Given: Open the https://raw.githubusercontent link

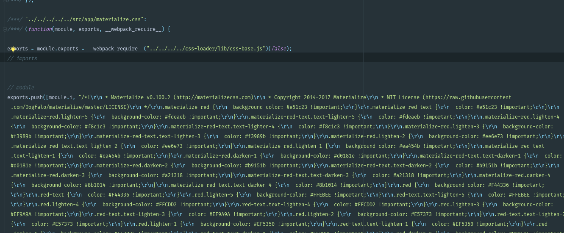Looking at the screenshot, I should (x=468, y=97).
